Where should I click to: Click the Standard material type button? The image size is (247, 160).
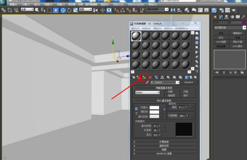189,82
